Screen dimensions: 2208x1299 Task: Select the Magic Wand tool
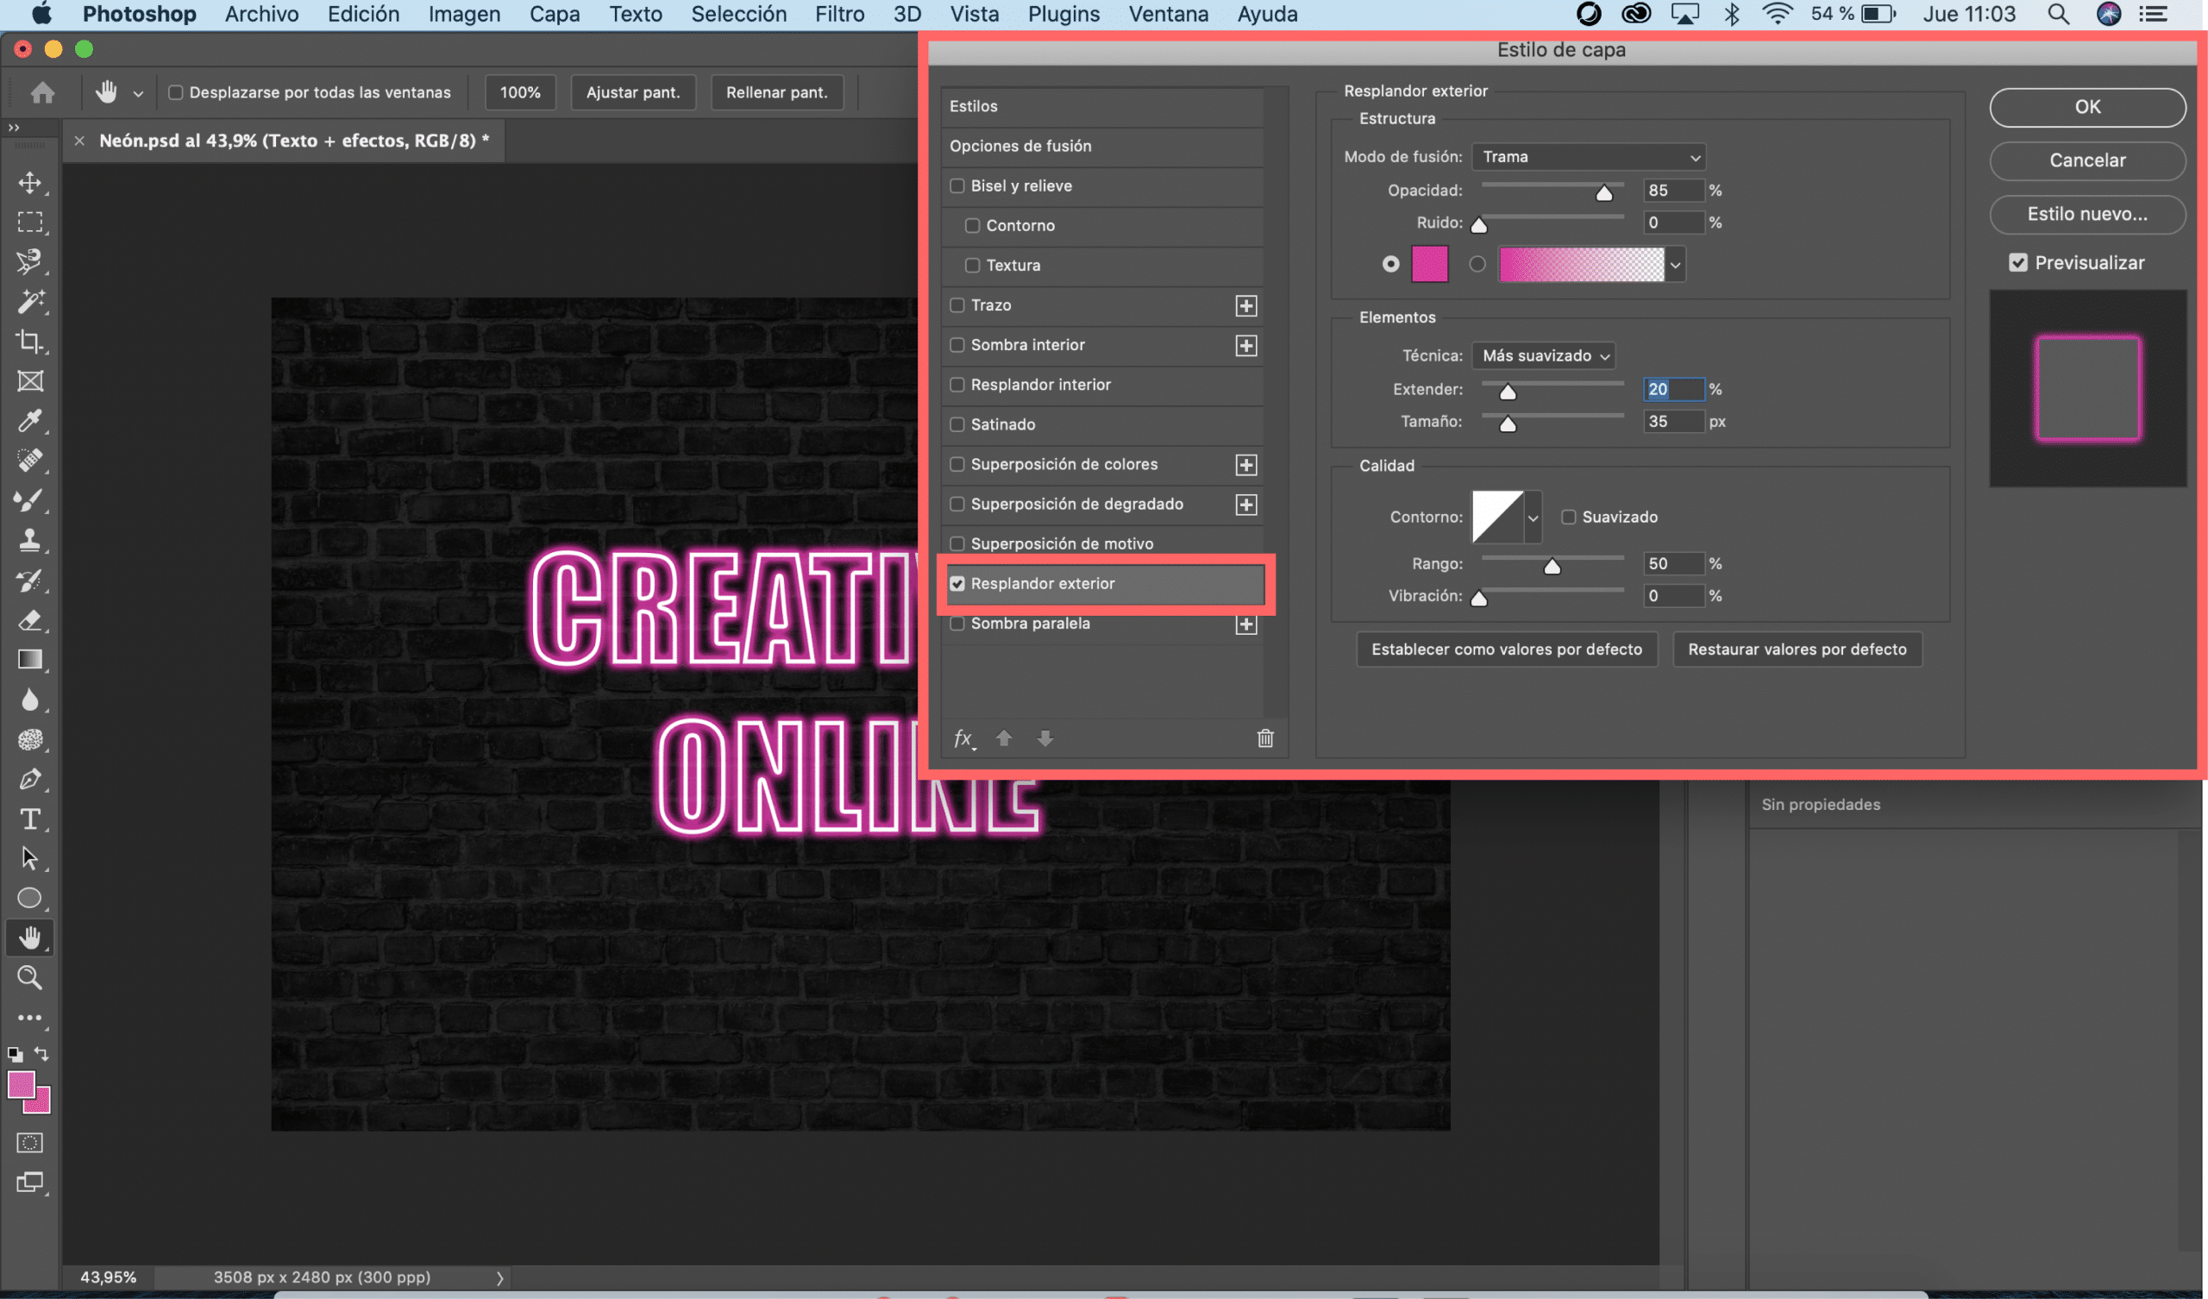coord(30,302)
